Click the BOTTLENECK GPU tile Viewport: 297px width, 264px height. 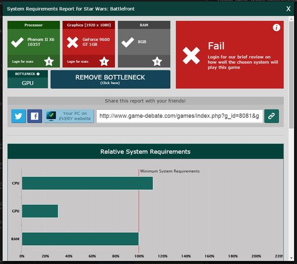(x=28, y=79)
